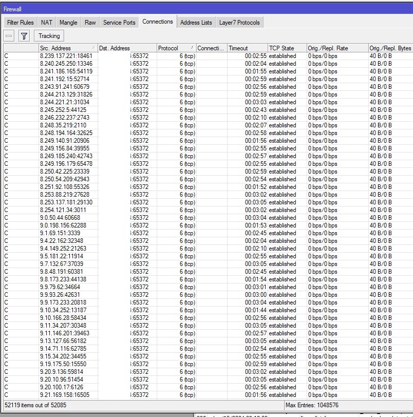Select row with source 8.244.221.21:31034

click(208, 102)
